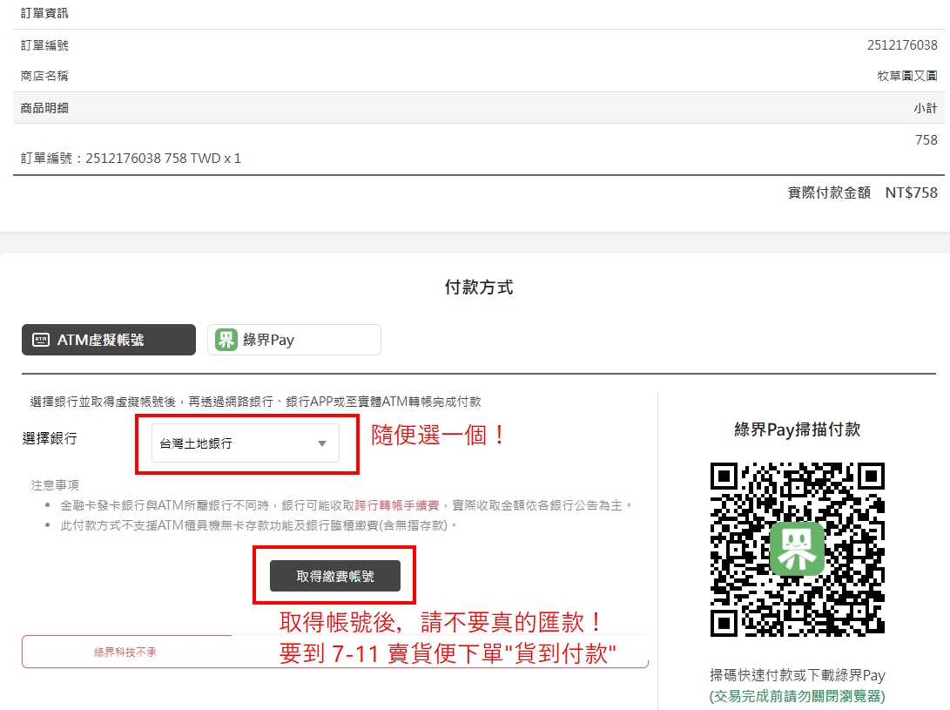The height and width of the screenshot is (710, 950).
Task: Click the order number 2512176038 value
Action: pos(902,45)
